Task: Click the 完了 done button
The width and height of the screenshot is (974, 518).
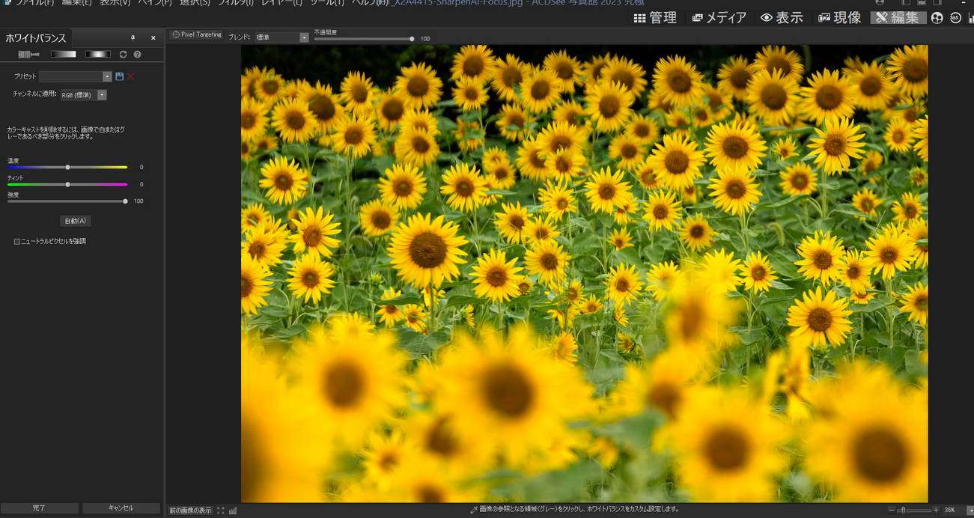Action: click(x=39, y=508)
